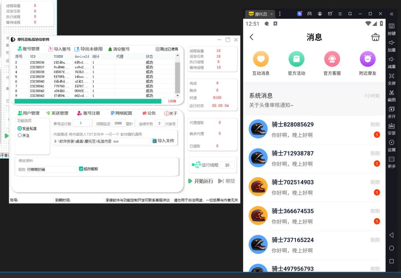The height and width of the screenshot is (278, 401).
Task: Click the gamepad icon in emulator title bar
Action: tap(309, 14)
